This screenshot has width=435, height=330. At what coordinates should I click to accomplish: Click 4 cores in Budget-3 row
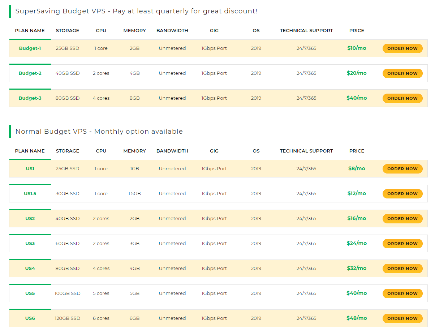[101, 98]
